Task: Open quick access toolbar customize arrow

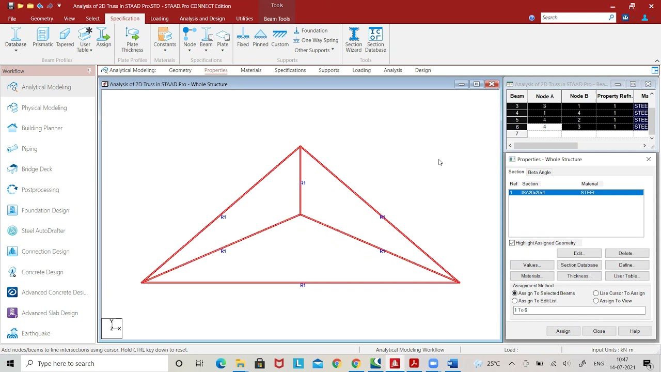Action: tap(59, 6)
